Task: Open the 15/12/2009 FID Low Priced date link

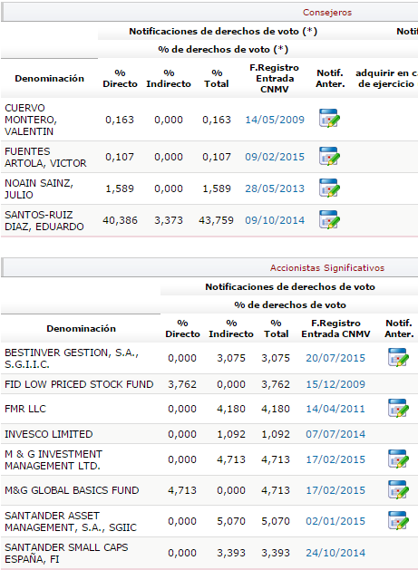Action: [335, 384]
